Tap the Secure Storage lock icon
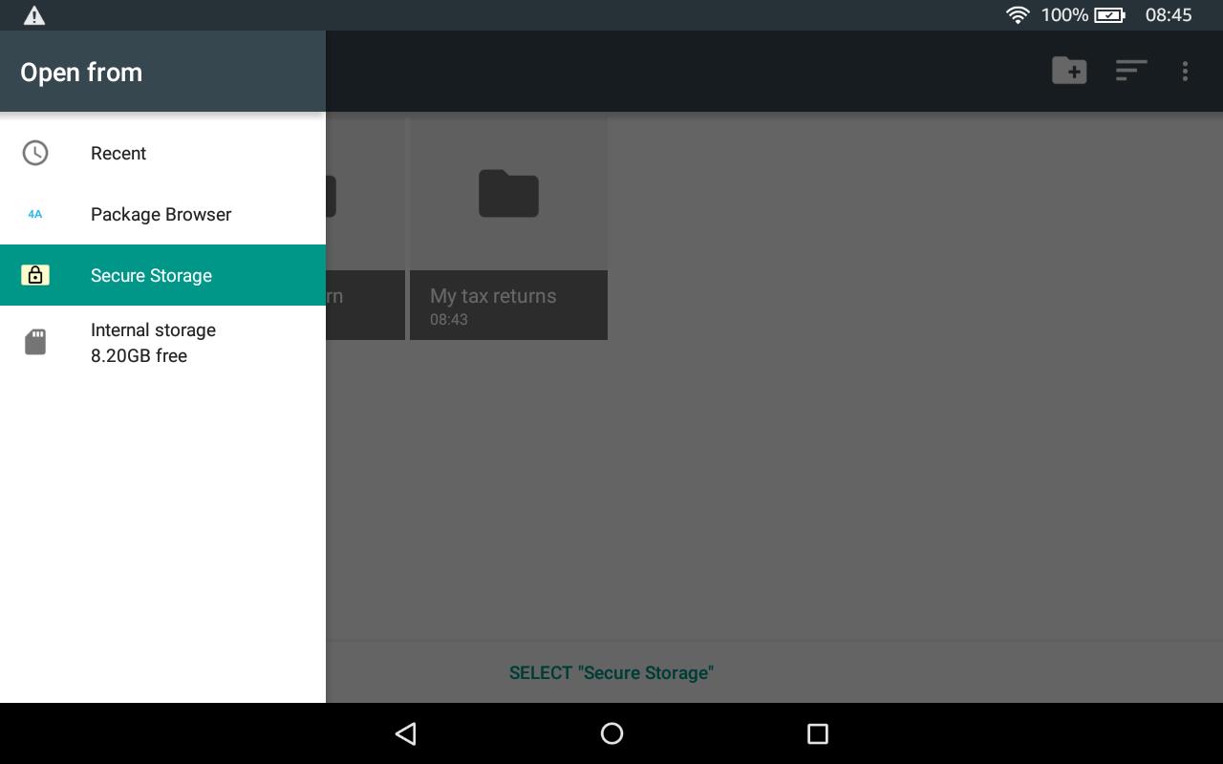This screenshot has height=764, width=1223. (x=35, y=275)
